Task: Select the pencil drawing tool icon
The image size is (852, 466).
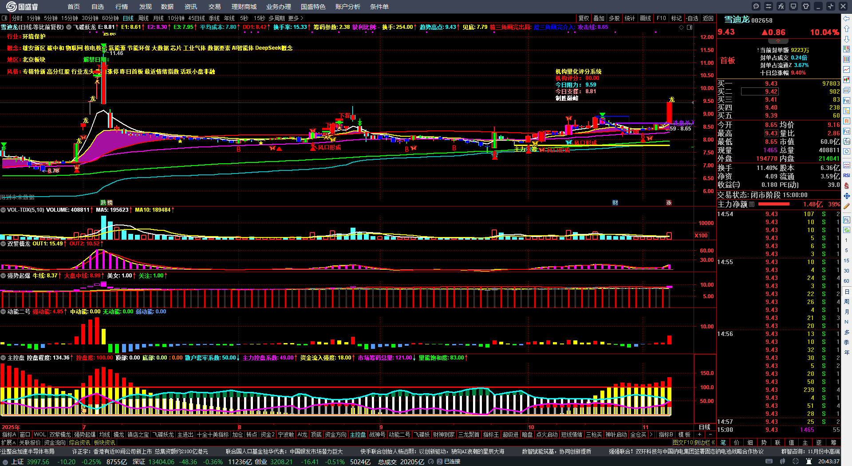Action: tap(847, 206)
